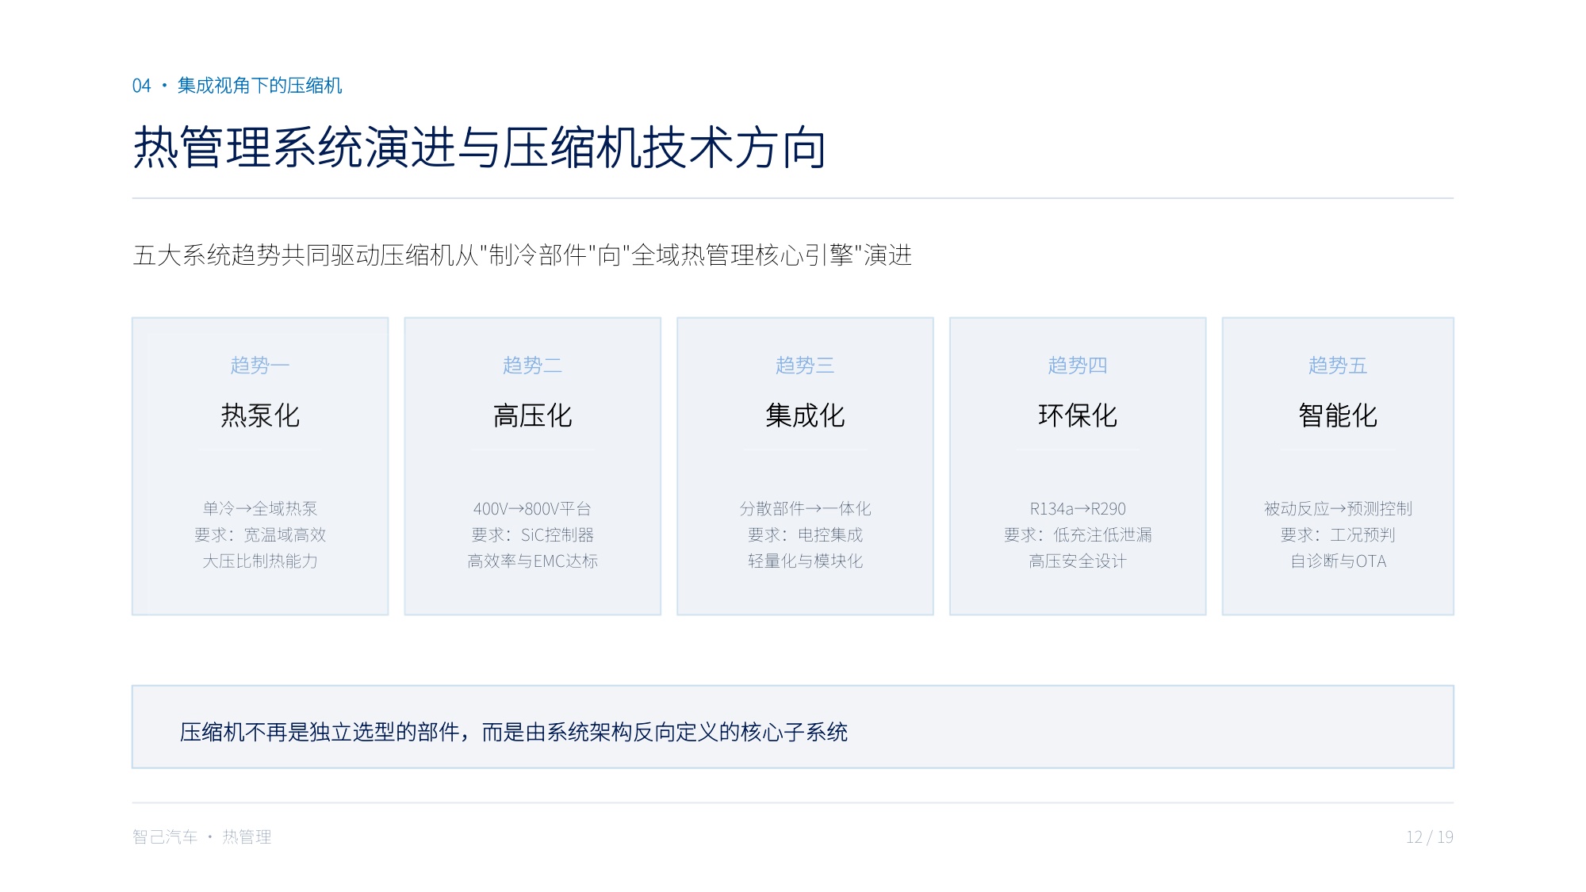Click the text 分散部件→一体化
Image resolution: width=1586 pixels, height=892 pixels.
pyautogui.click(x=805, y=508)
